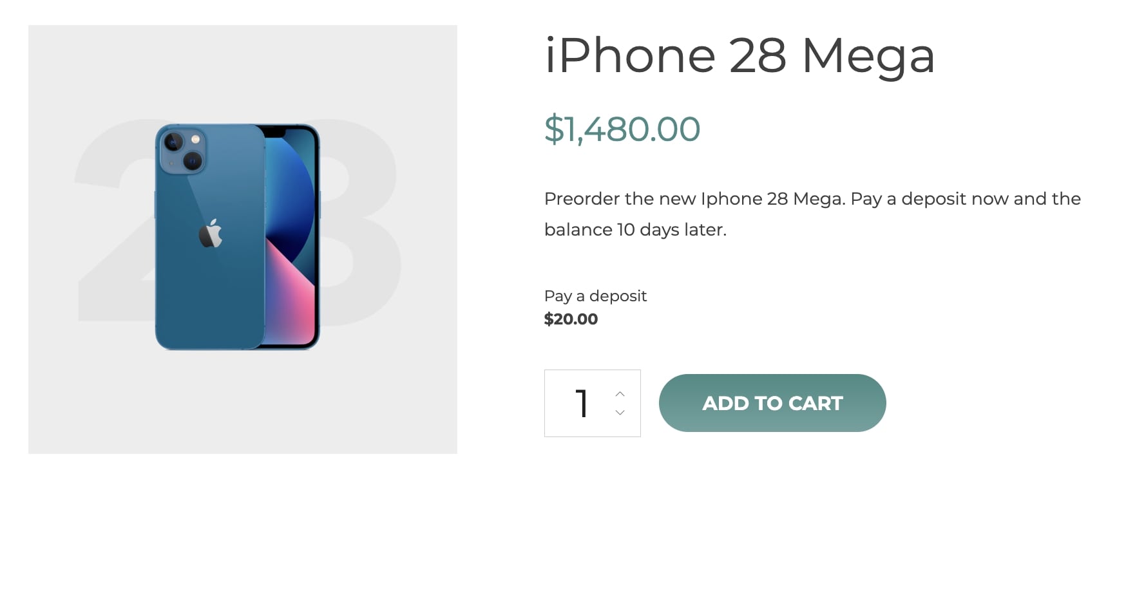1126x591 pixels.
Task: Click the camera flash on the phone back
Action: (x=195, y=139)
